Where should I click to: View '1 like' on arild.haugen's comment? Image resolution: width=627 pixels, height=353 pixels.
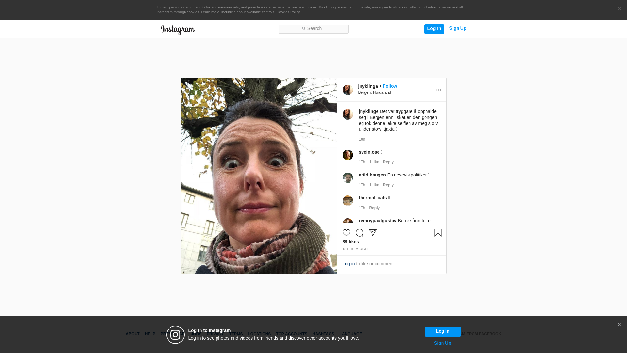pyautogui.click(x=374, y=185)
